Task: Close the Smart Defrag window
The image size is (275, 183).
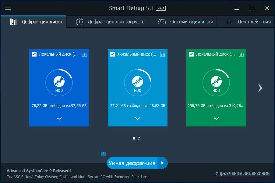Action: pyautogui.click(x=267, y=8)
